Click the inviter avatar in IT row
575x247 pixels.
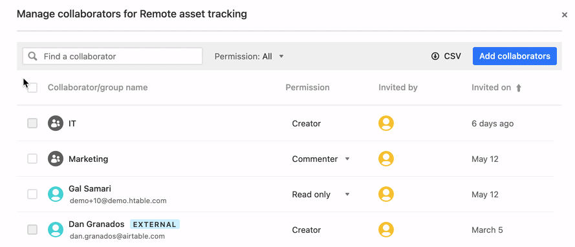pyautogui.click(x=386, y=124)
